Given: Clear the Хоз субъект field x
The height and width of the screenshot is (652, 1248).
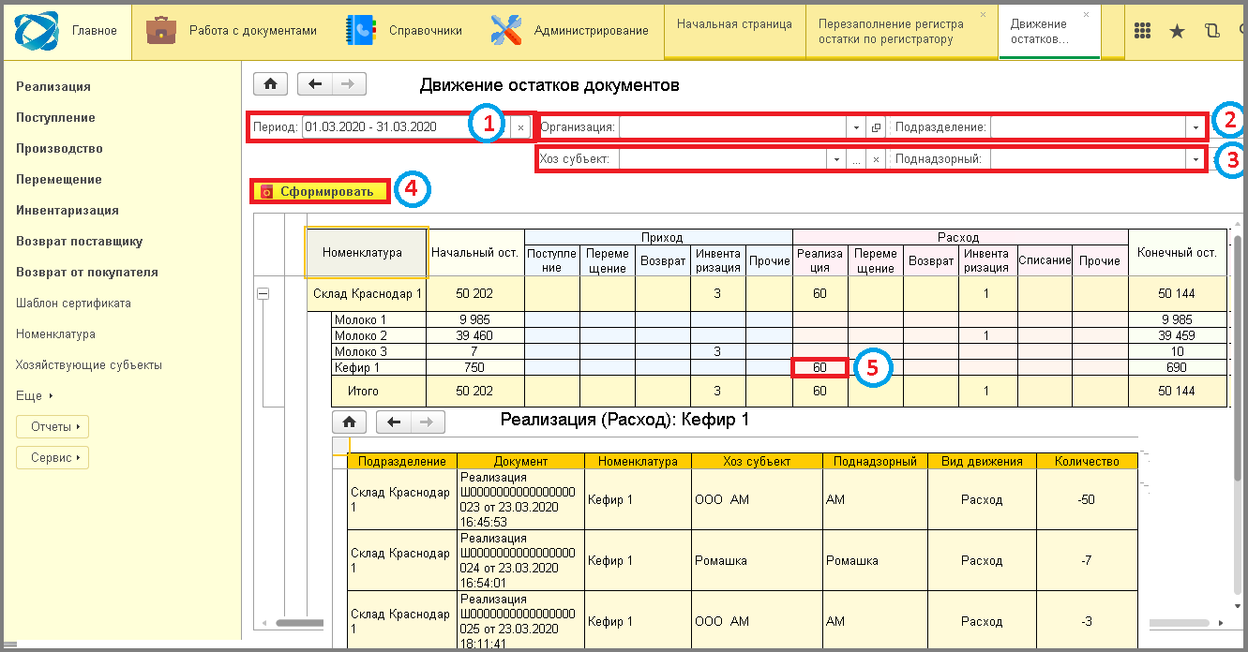Looking at the screenshot, I should pos(875,159).
